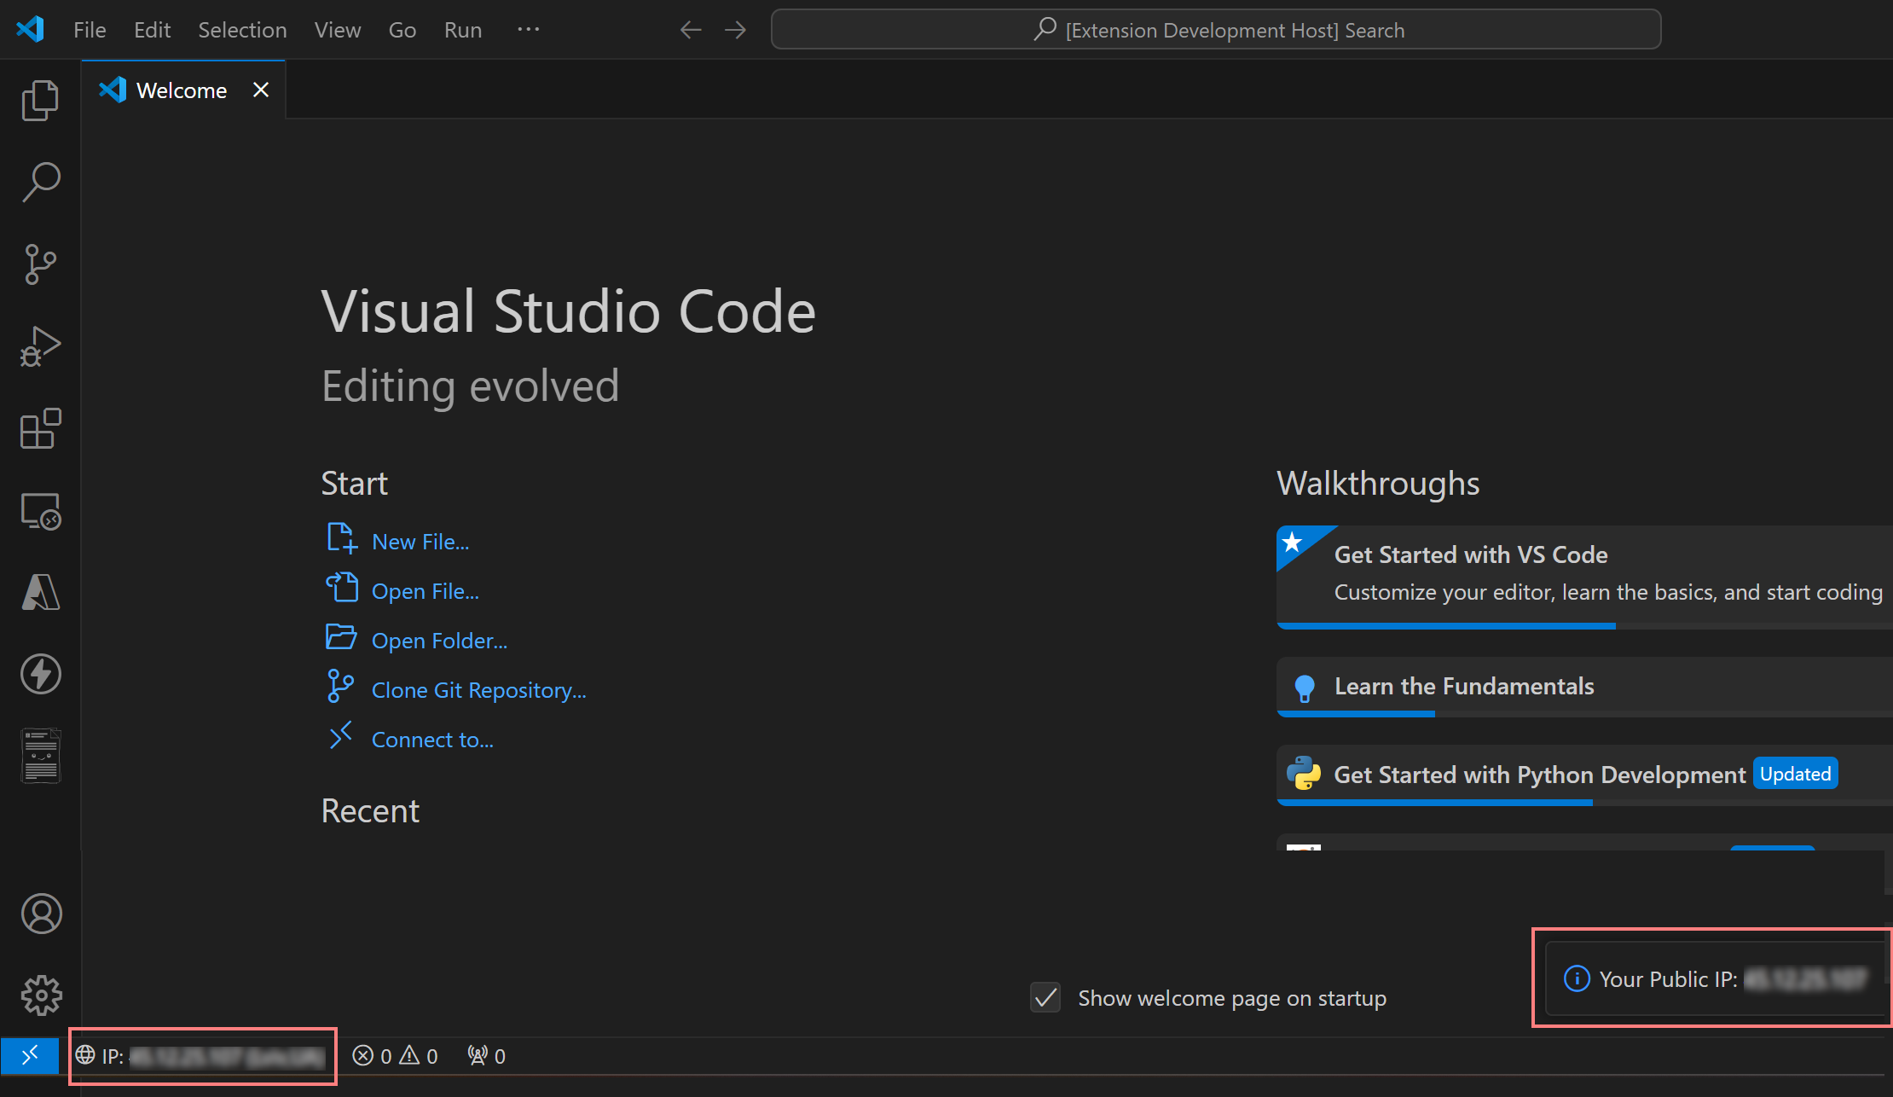
Task: Open the Source Control view
Action: (39, 264)
